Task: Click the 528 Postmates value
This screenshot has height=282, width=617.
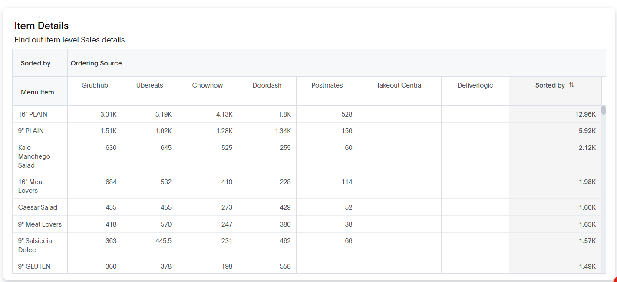Action: [347, 114]
